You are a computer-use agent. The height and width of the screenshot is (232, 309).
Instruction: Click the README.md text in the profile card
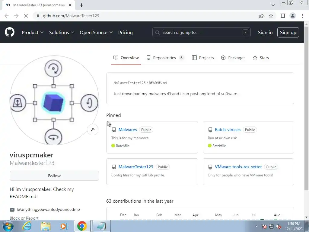coord(158,83)
